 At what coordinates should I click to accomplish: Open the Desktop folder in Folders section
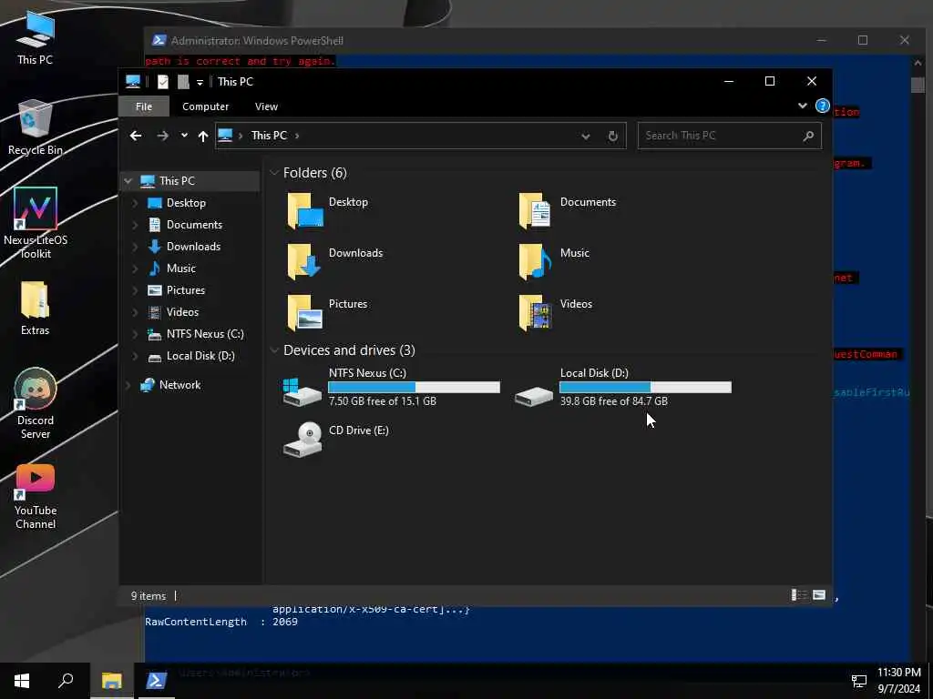pyautogui.click(x=306, y=210)
